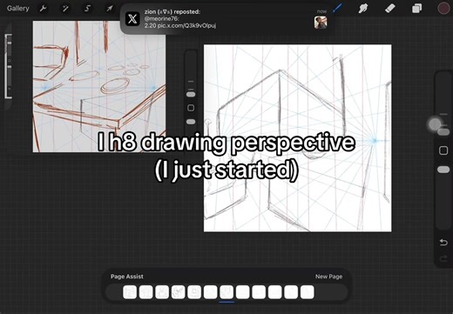This screenshot has width=453, height=314.
Task: Tap the notification avatar thumbnail
Action: point(321,23)
